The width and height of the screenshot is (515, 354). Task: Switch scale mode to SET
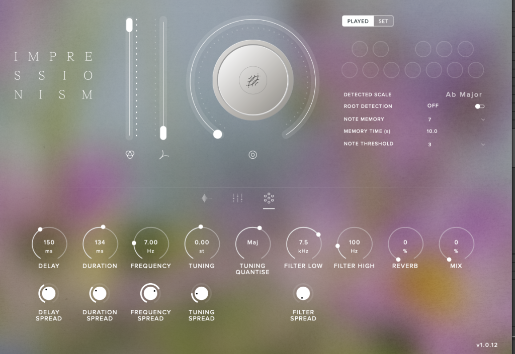[x=384, y=21]
